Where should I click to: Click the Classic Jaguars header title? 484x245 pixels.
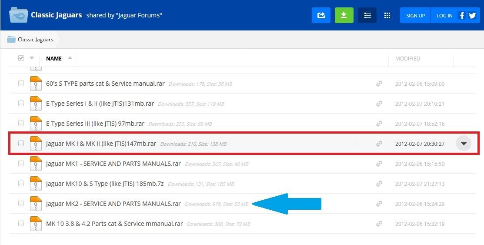[x=57, y=15]
